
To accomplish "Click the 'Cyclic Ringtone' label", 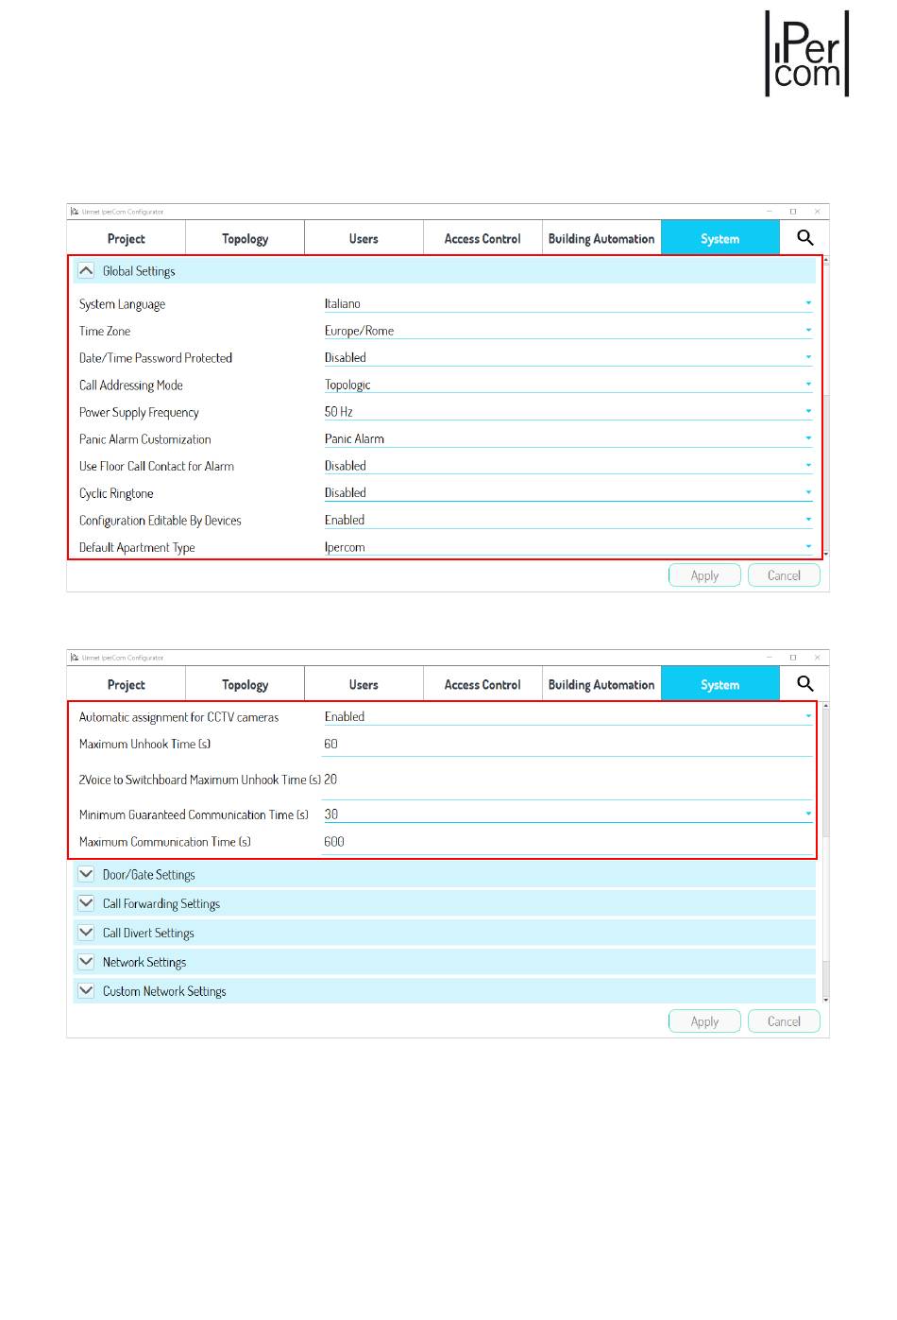I will point(116,493).
